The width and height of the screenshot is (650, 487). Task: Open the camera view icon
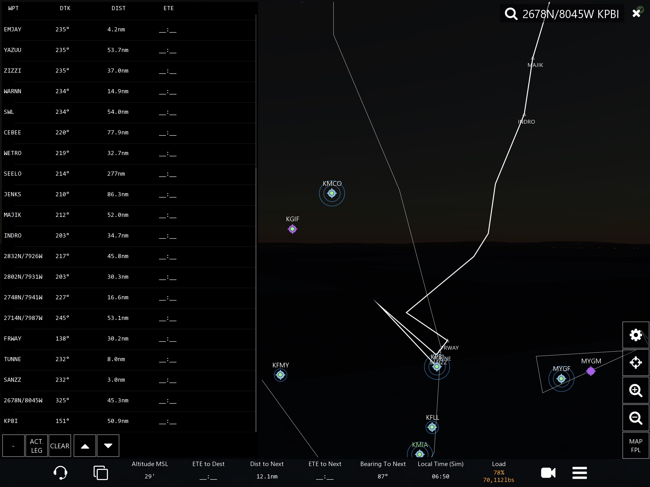[548, 473]
